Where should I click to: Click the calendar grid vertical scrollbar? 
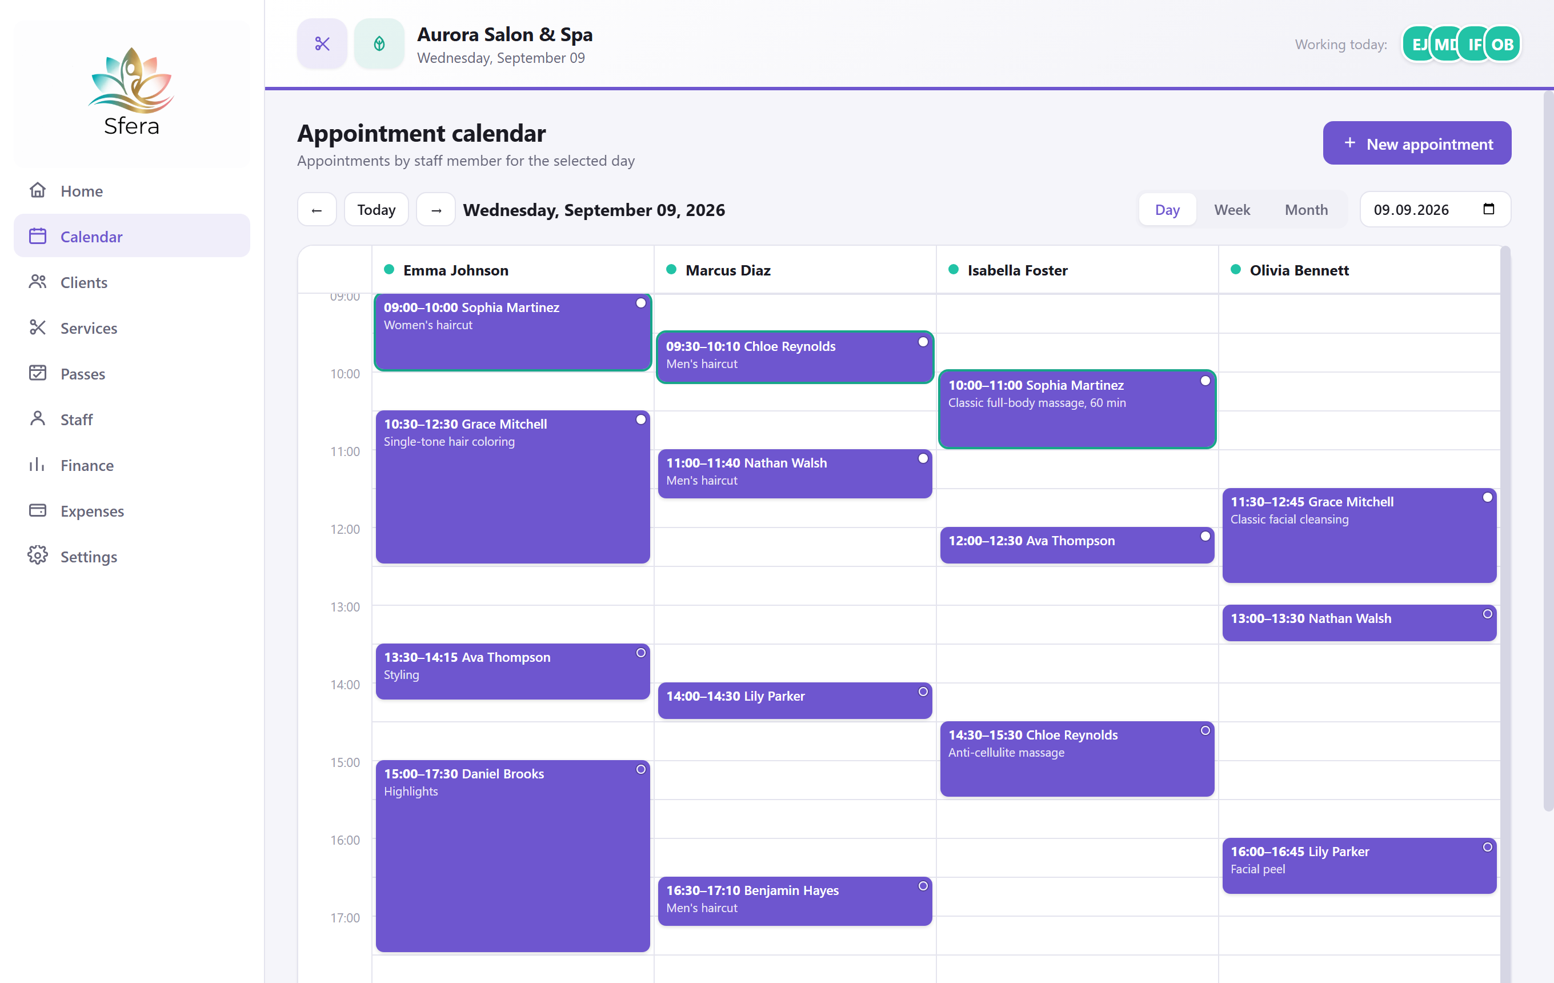[1505, 613]
